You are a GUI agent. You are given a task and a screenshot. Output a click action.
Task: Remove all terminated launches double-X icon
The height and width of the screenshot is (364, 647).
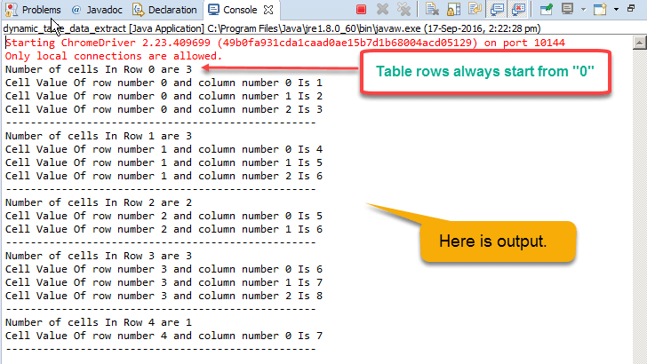[x=404, y=10]
